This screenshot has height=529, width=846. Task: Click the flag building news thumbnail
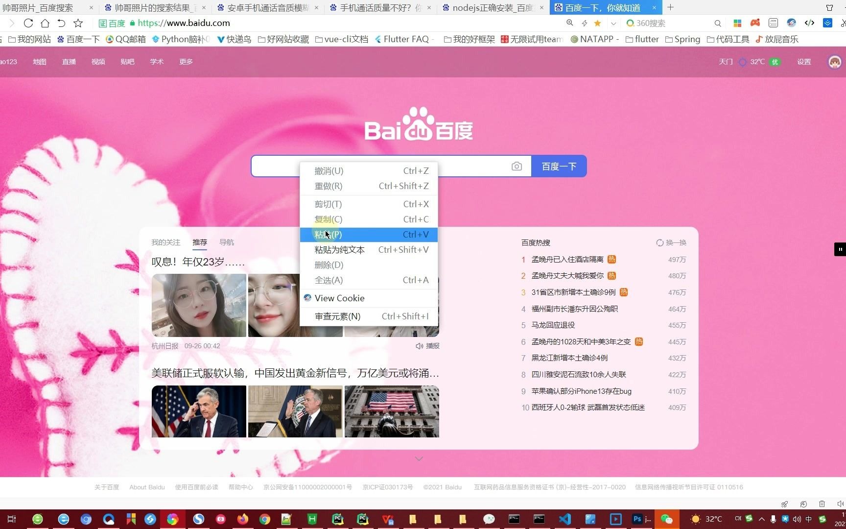(392, 411)
